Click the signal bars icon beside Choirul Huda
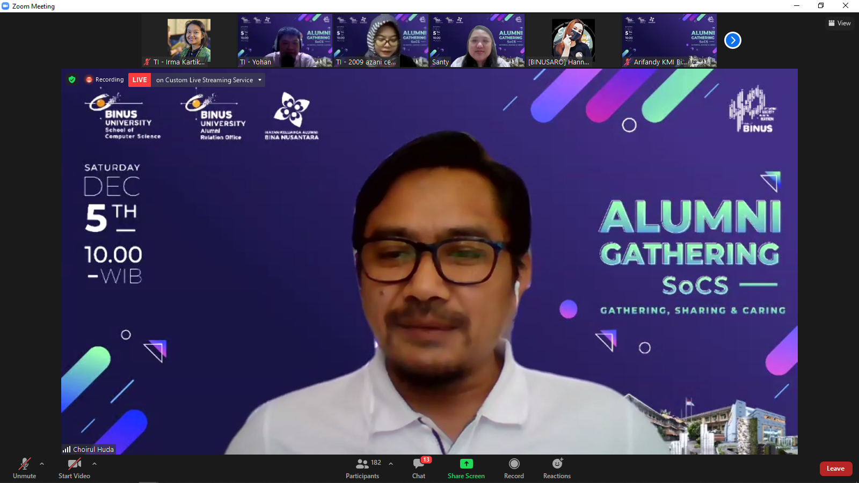The image size is (859, 483). click(x=67, y=449)
